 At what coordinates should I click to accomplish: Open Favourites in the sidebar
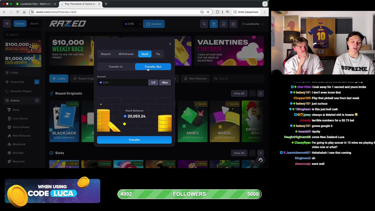[22, 82]
